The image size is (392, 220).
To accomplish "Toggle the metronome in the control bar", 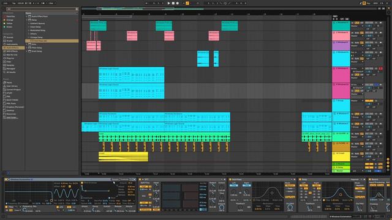I will click(43, 3).
